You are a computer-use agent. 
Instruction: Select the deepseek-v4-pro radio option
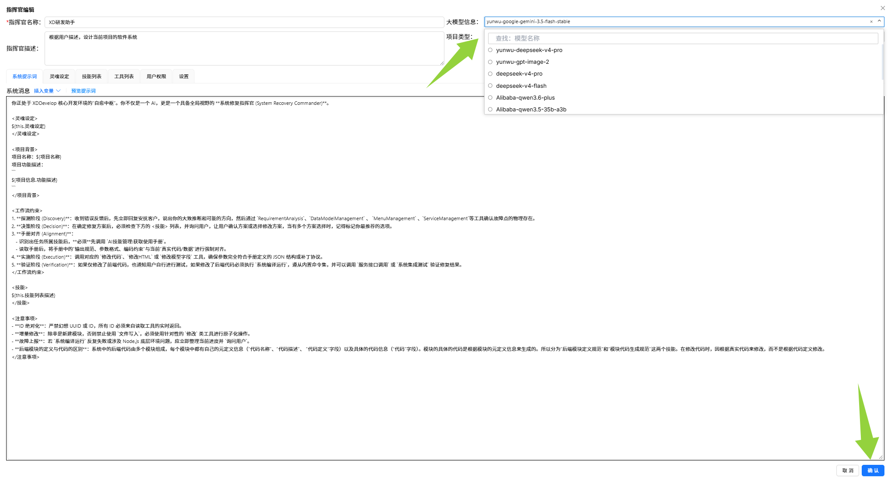pyautogui.click(x=490, y=74)
